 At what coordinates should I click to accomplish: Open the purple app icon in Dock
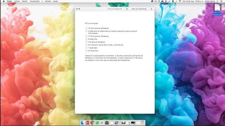click(x=116, y=122)
